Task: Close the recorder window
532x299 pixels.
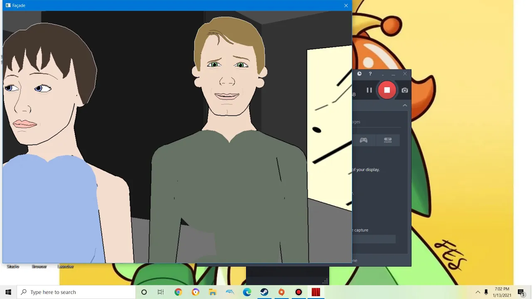Action: tap(405, 74)
